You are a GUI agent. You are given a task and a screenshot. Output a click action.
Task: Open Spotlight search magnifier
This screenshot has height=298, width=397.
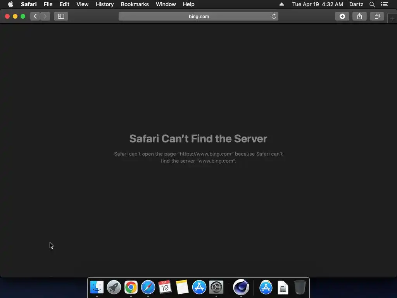[x=372, y=4]
